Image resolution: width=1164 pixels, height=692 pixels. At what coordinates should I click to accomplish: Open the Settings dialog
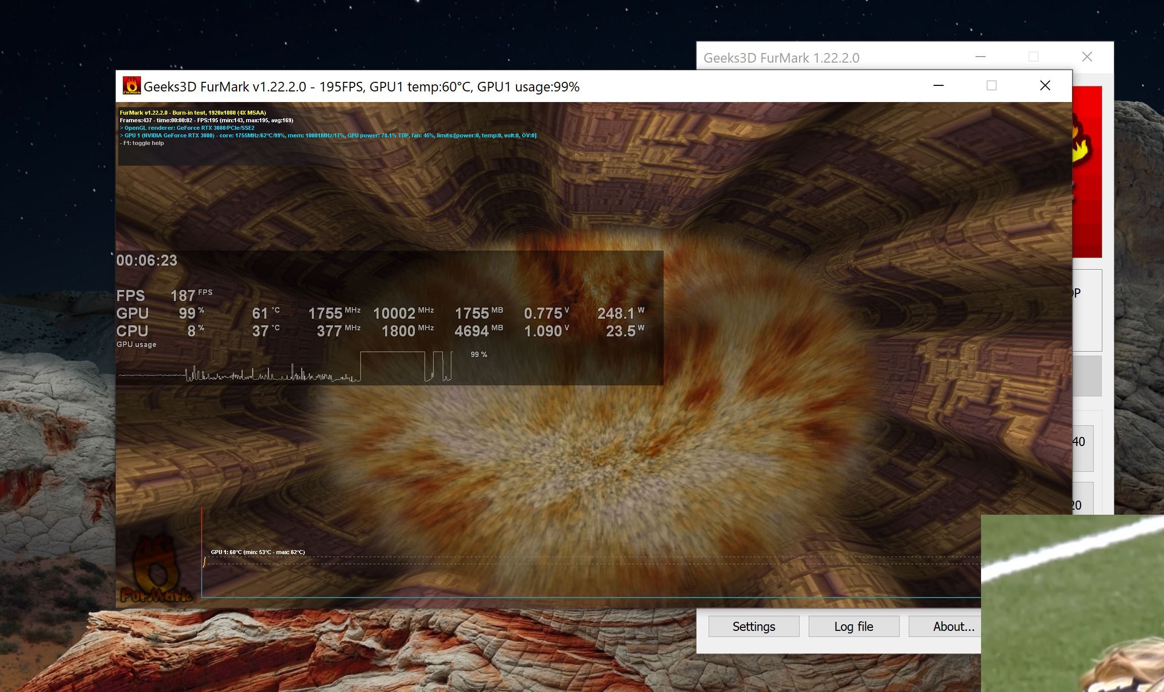tap(754, 626)
